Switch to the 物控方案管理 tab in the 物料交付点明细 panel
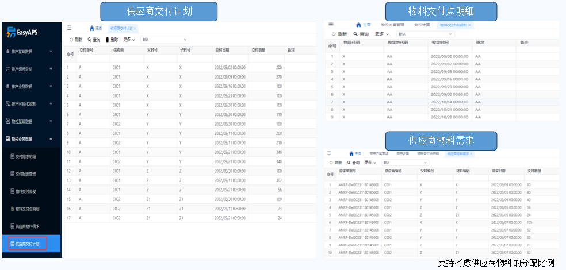This screenshot has width=566, height=270. [x=393, y=25]
